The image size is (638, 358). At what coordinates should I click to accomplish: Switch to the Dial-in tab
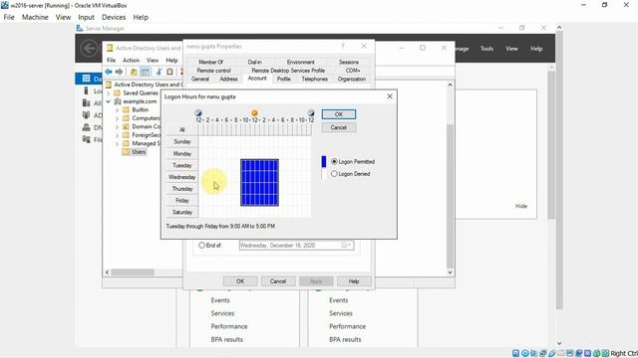coord(255,62)
